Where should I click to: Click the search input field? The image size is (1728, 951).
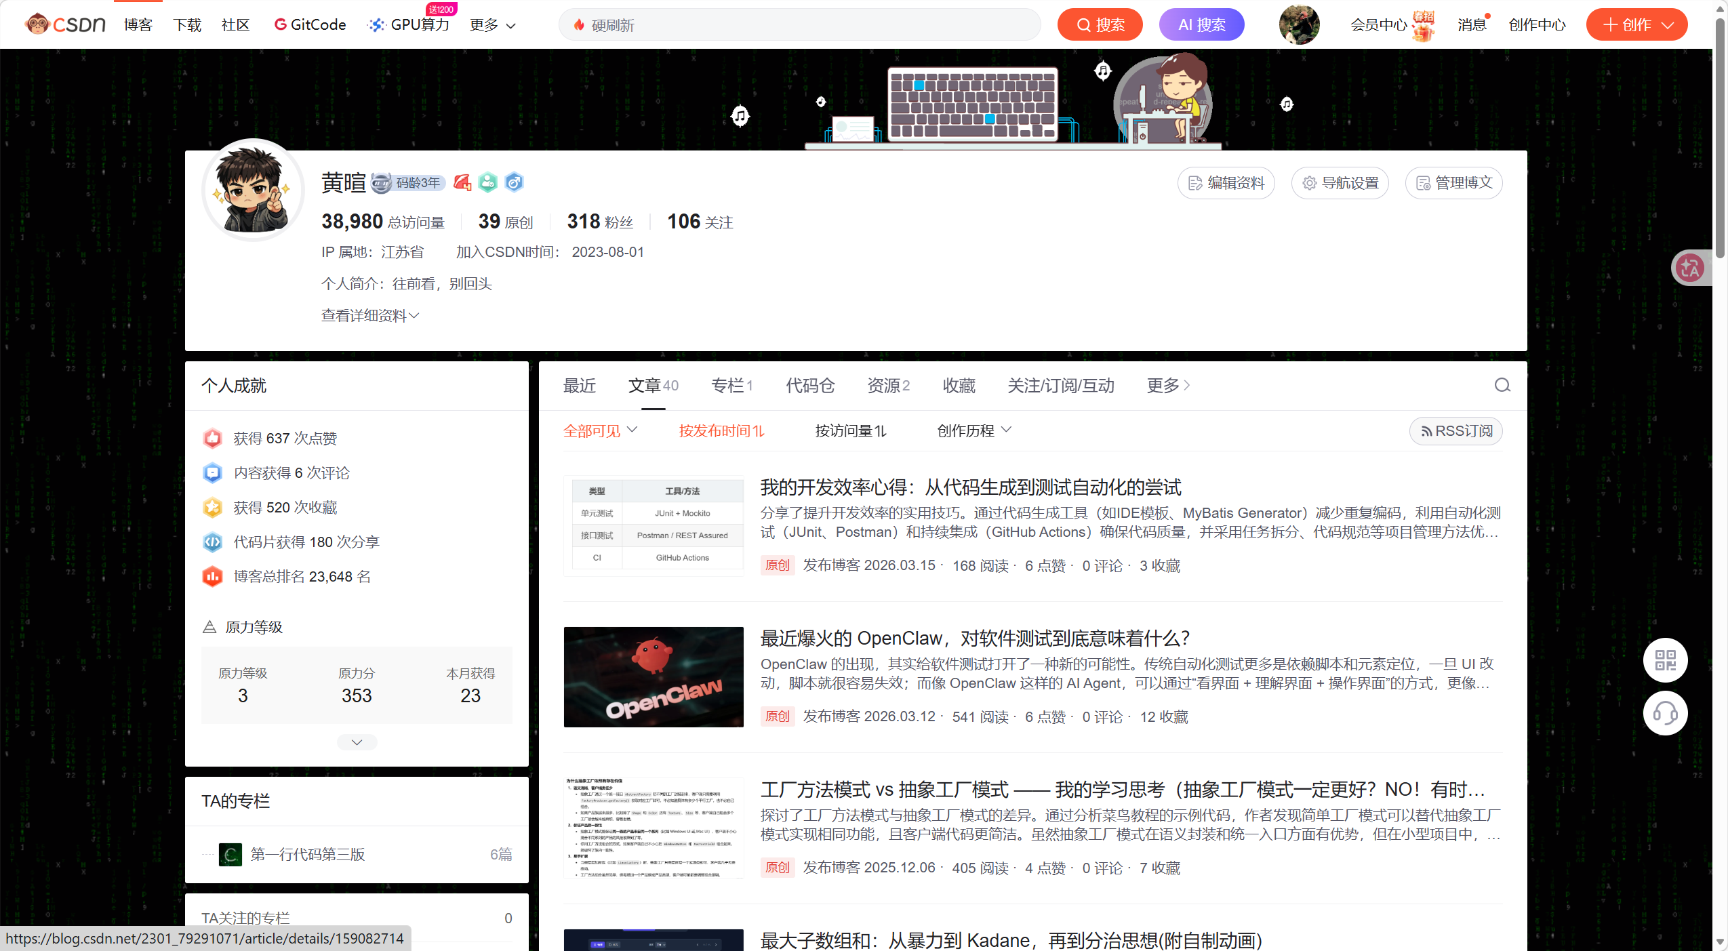(800, 25)
